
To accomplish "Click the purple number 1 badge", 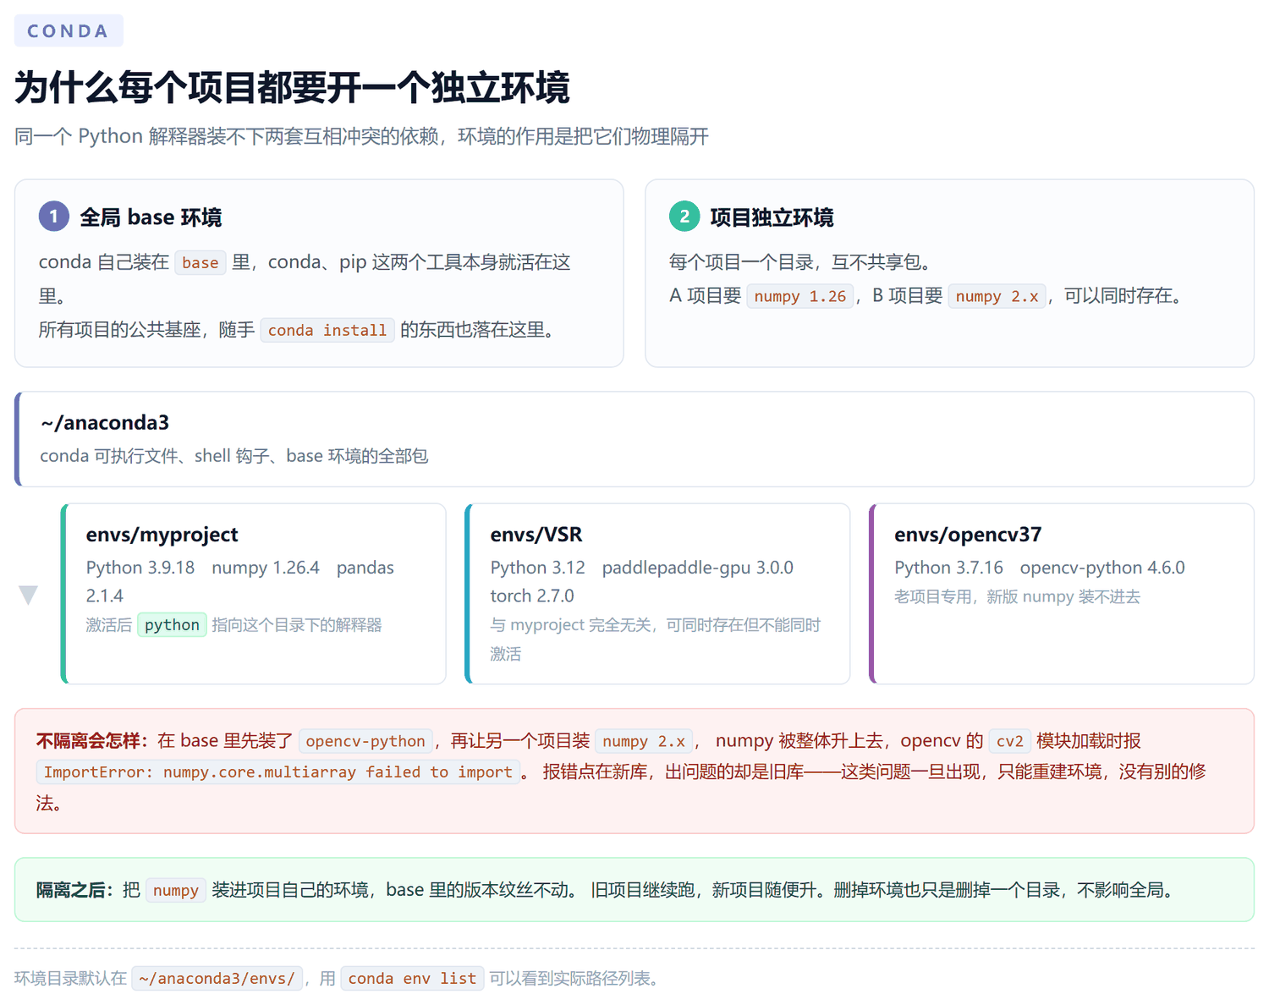I will [x=54, y=217].
